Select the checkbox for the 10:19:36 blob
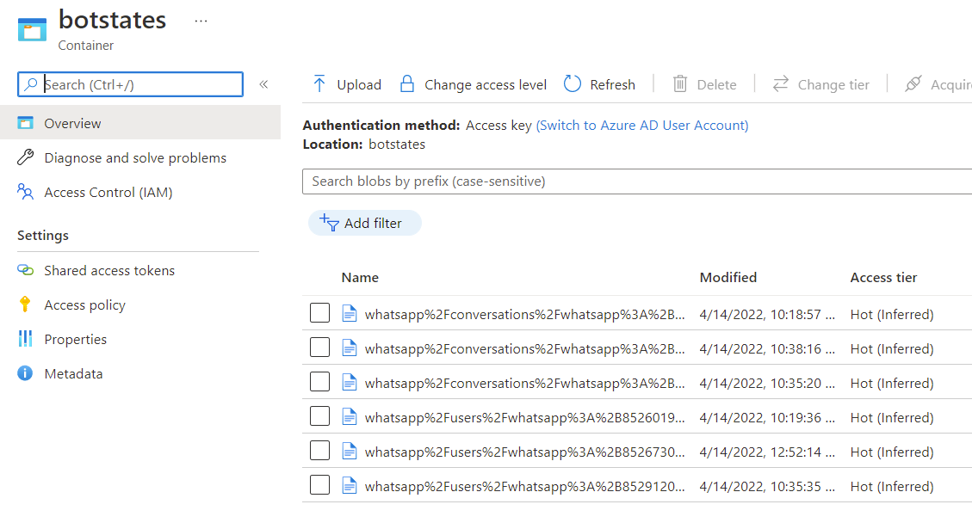972x529 pixels. 320,415
